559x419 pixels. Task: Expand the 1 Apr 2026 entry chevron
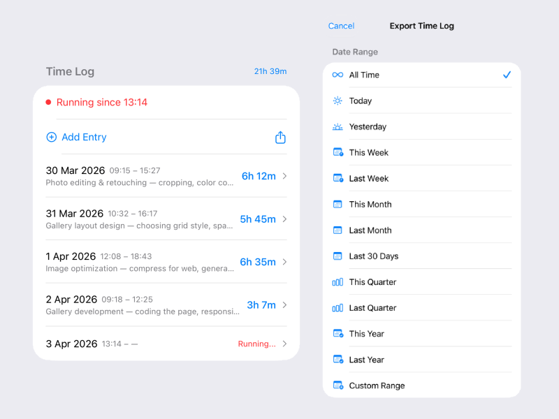(x=284, y=262)
